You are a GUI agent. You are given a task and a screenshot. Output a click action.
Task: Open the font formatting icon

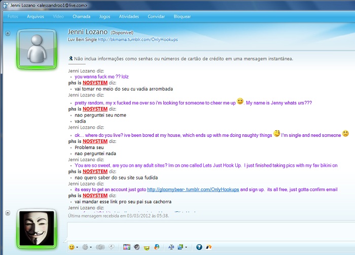171,247
